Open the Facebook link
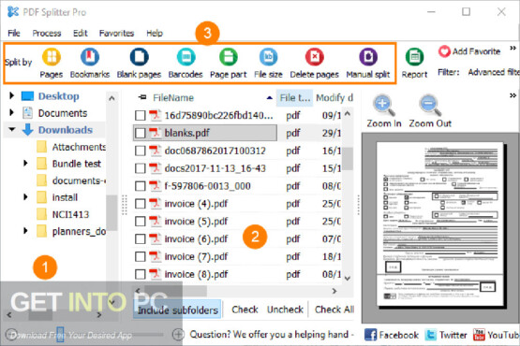The image size is (520, 346). (x=392, y=335)
